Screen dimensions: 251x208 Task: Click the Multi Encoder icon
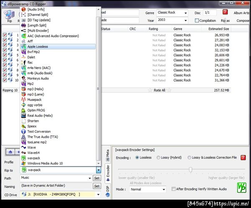pyautogui.click(x=23, y=31)
